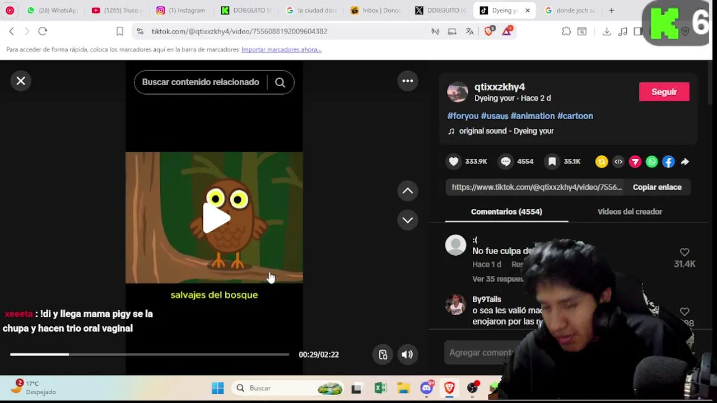The height and width of the screenshot is (403, 717).
Task: Open browser extensions puzzle icon
Action: (566, 31)
